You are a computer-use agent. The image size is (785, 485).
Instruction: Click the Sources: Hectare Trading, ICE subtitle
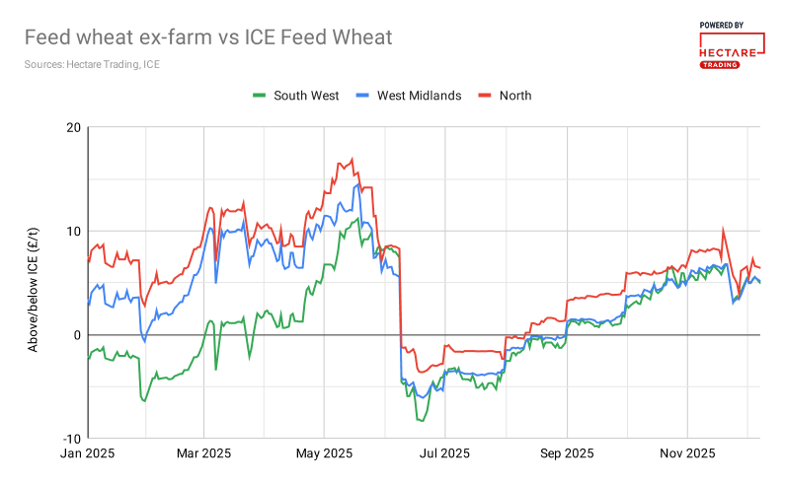[x=92, y=65]
